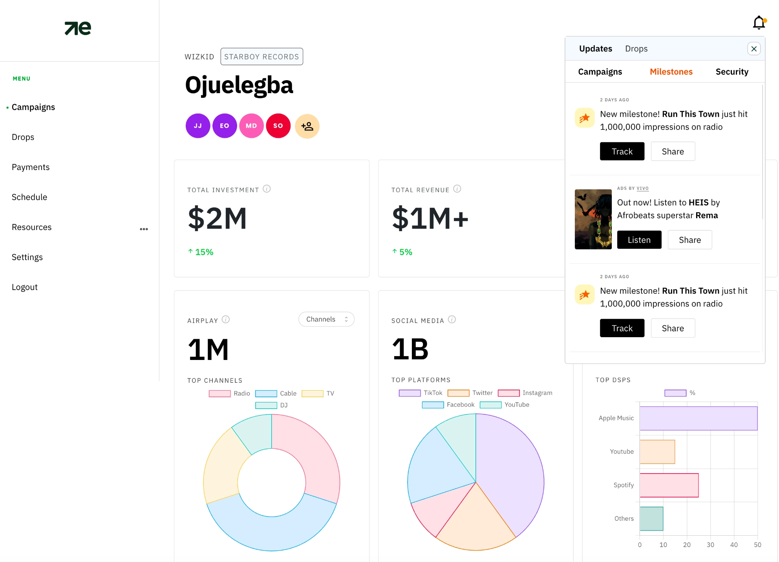This screenshot has height=562, width=779.
Task: Open Drops in the sidebar menu
Action: tap(23, 137)
